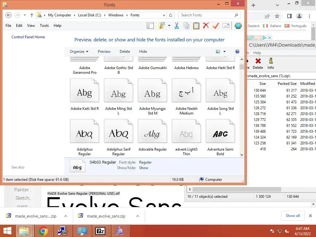Open the Help menu in 7-Zip window
This screenshot has height=237, width=316.
[257, 52]
